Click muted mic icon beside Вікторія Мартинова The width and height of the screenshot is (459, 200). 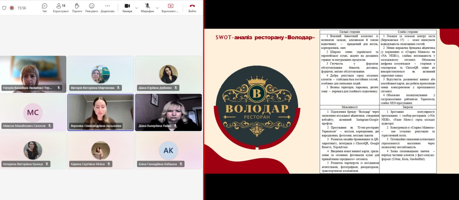[118, 87]
